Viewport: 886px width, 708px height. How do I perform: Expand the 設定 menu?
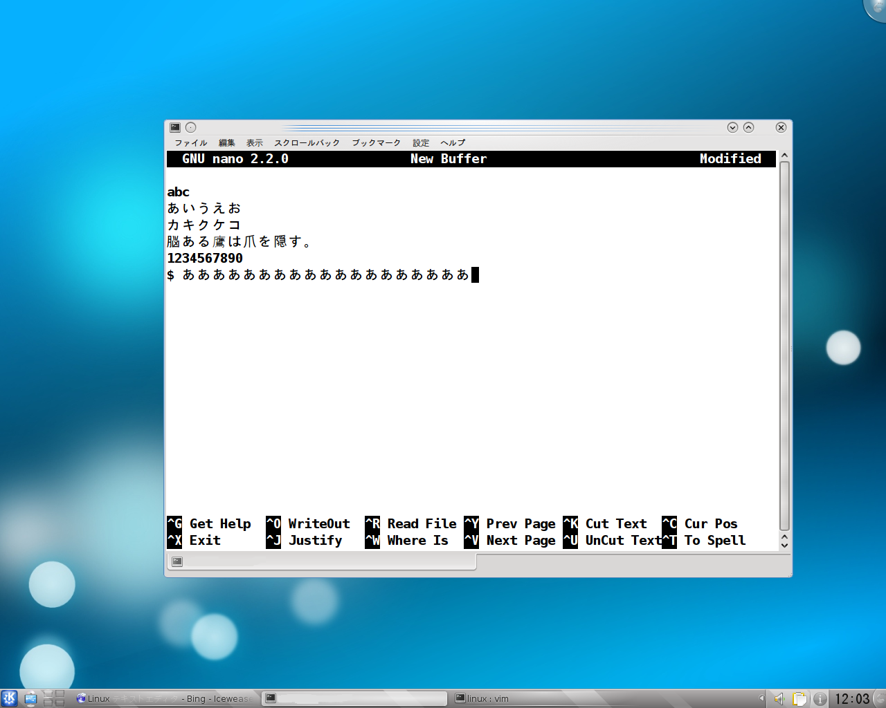point(421,143)
